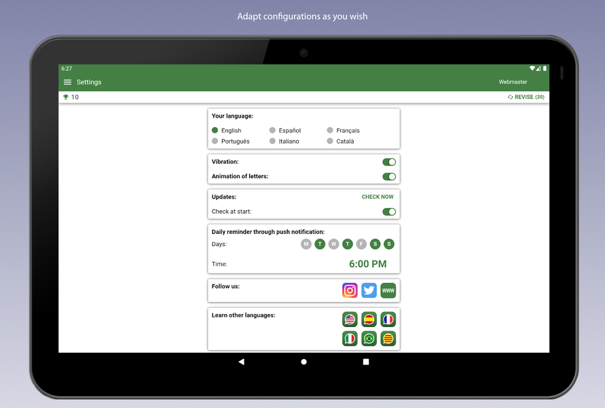Open the hamburger navigation menu
This screenshot has width=605, height=408.
(x=67, y=82)
